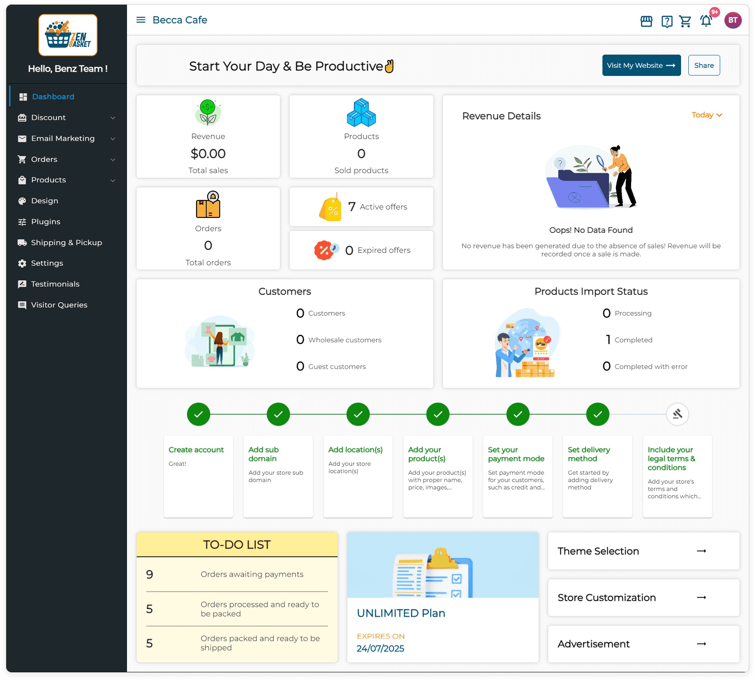
Task: Click the ZenBasket logo
Action: (x=68, y=35)
